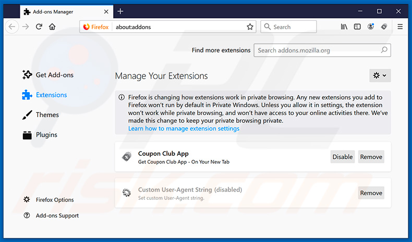412x242 pixels.
Task: Click the info icon in the notice
Action: click(x=122, y=97)
